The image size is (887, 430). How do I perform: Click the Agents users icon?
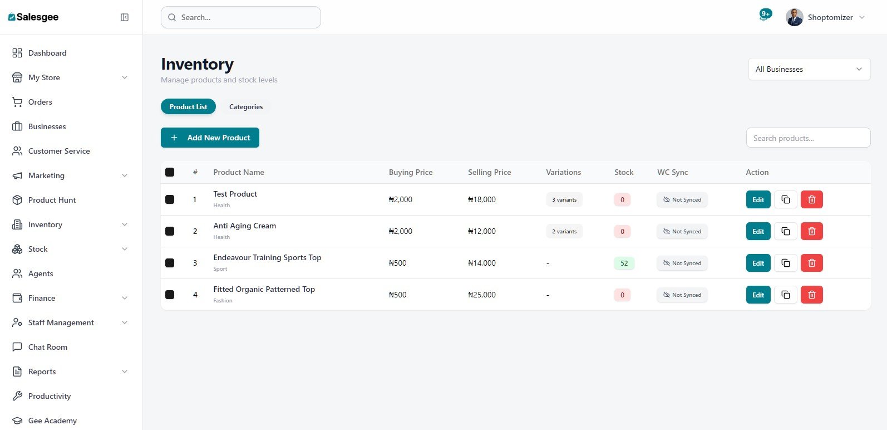pyautogui.click(x=17, y=273)
